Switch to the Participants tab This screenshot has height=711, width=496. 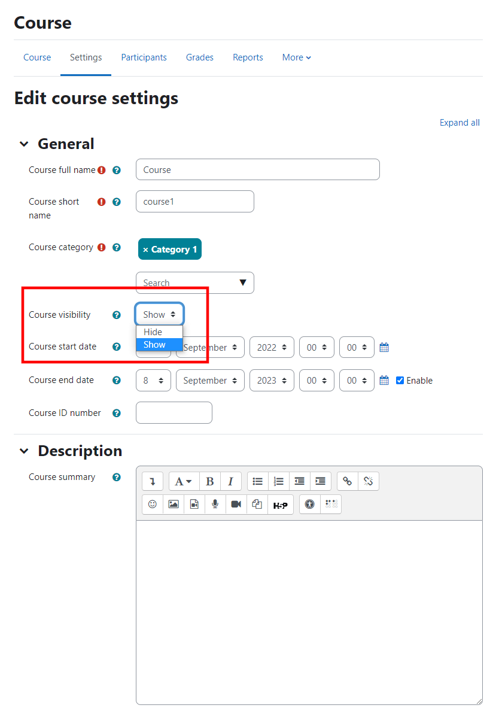point(144,57)
